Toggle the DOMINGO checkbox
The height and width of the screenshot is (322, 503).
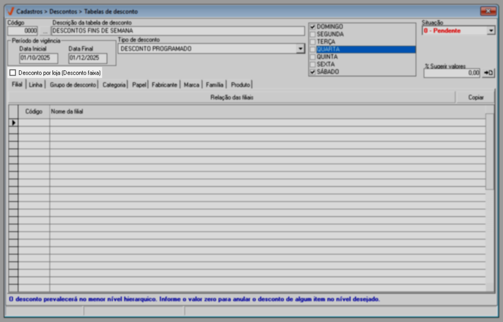click(x=313, y=26)
